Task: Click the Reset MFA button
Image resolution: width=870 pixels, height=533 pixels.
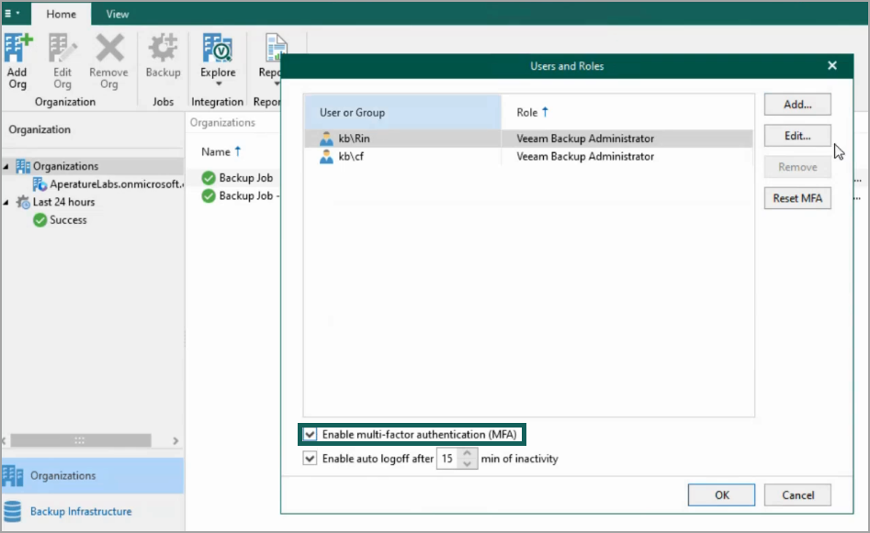Action: [797, 198]
